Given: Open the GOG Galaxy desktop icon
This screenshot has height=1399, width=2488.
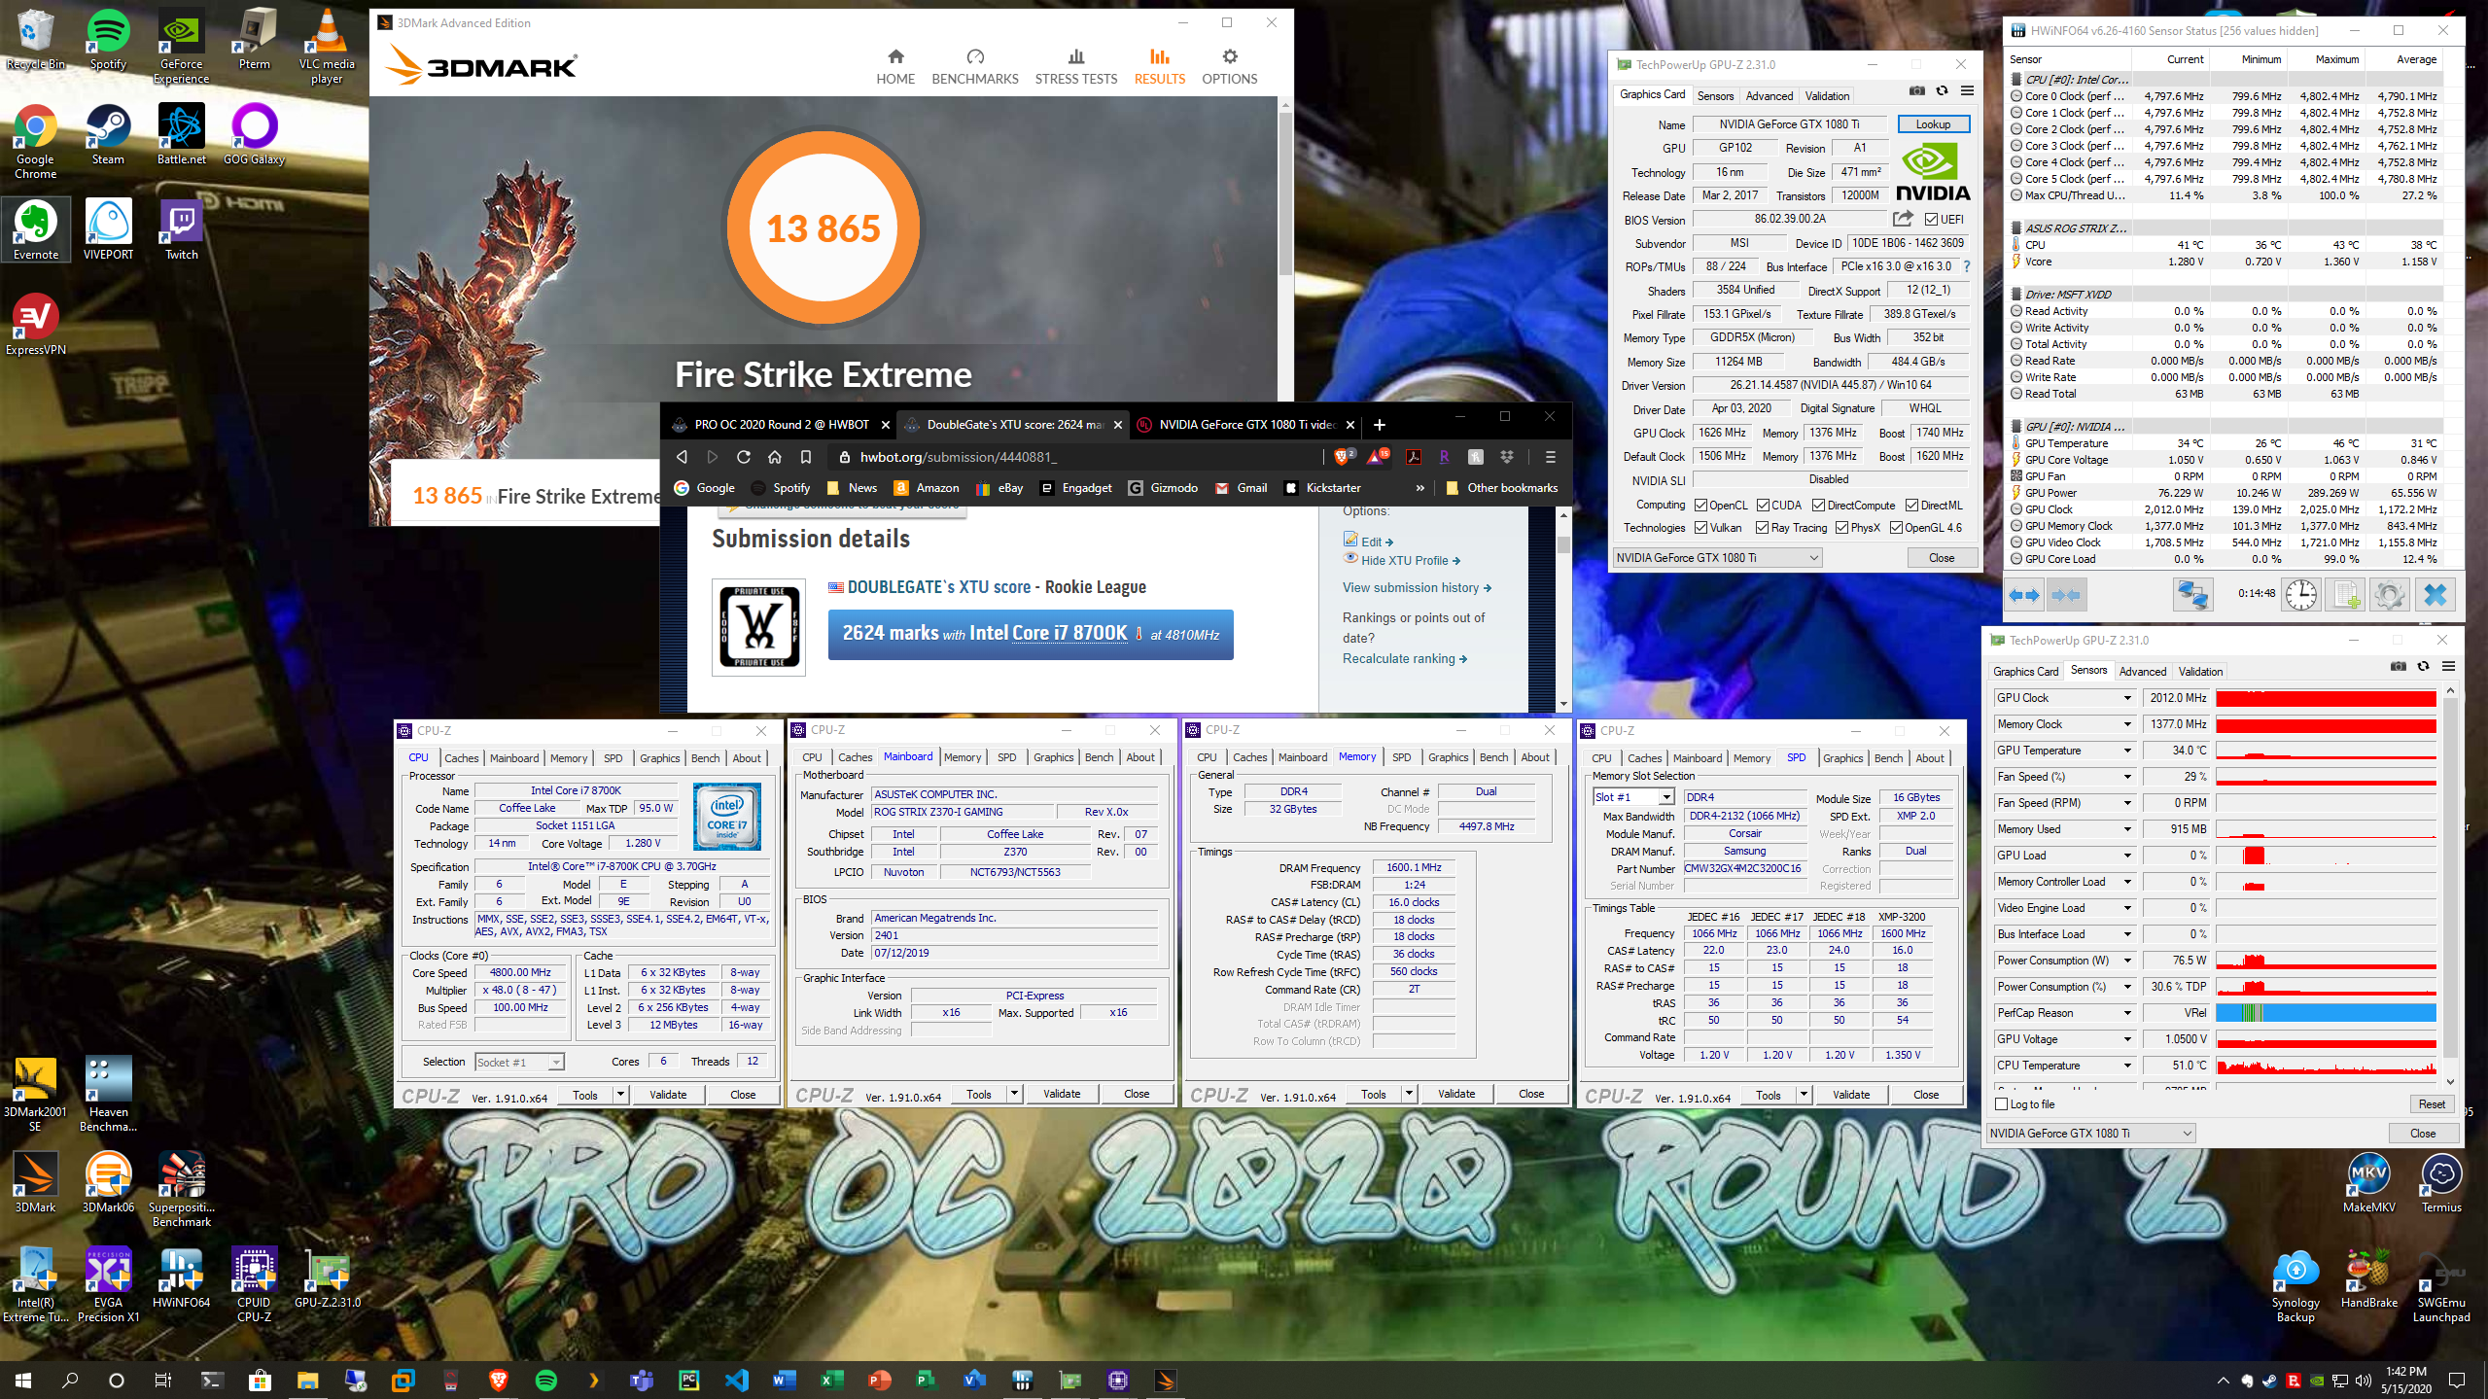Looking at the screenshot, I should pyautogui.click(x=254, y=135).
